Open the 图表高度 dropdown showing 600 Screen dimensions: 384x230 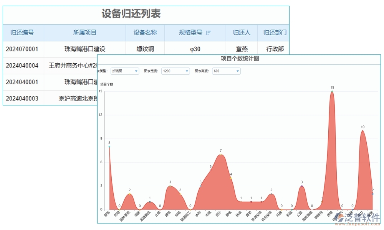[226, 71]
